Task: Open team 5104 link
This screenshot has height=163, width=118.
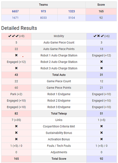Action: coord(71,18)
